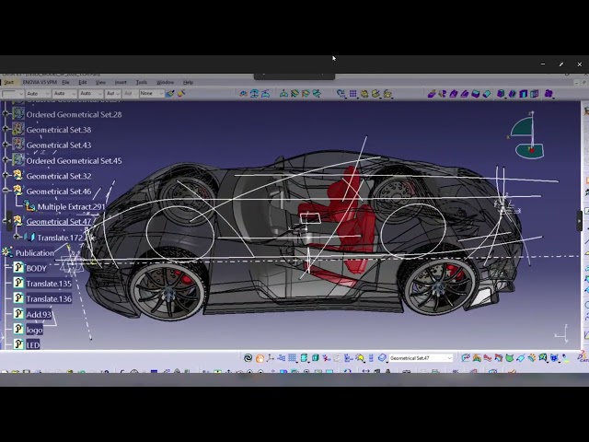Collapse Geometrical Set.46 node
The height and width of the screenshot is (442, 589).
pyautogui.click(x=6, y=191)
